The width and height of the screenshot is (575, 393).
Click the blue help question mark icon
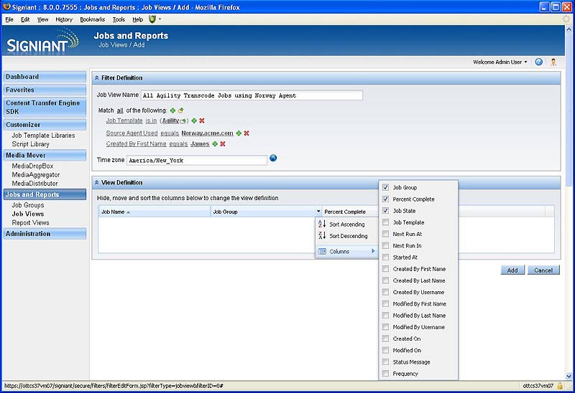pos(538,62)
